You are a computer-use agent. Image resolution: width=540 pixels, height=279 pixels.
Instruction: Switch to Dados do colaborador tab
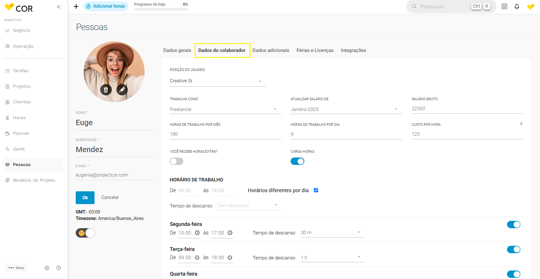(x=222, y=50)
